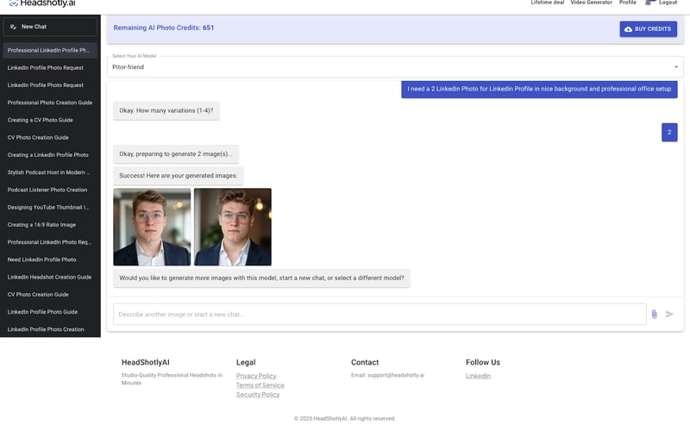Open Lifetime deal menu item
The image size is (690, 431).
tap(547, 3)
